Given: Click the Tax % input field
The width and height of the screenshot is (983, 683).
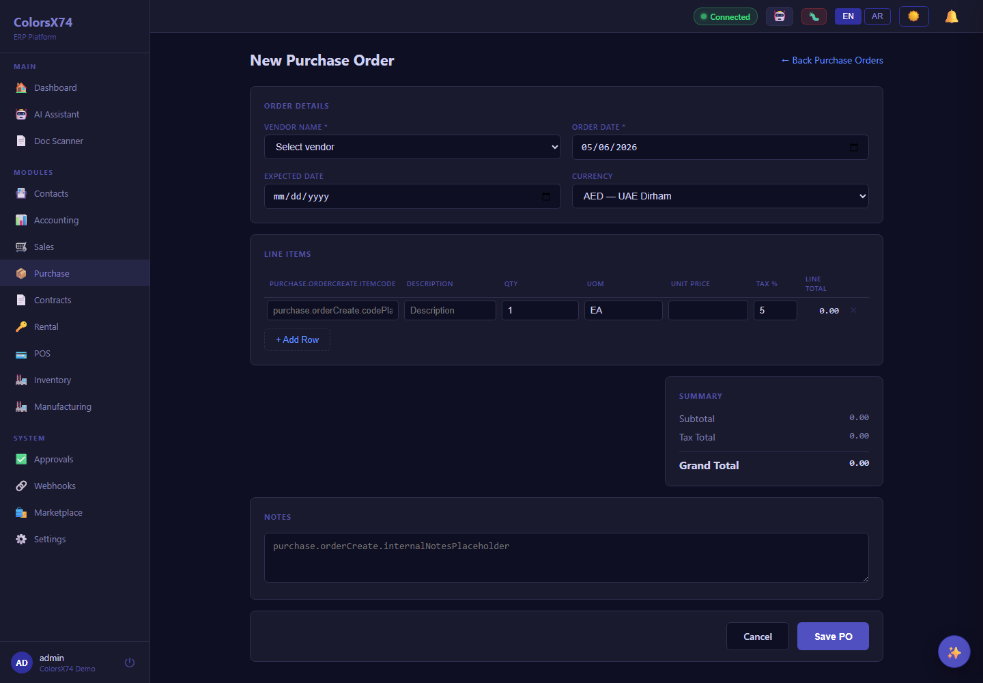Looking at the screenshot, I should coord(775,310).
